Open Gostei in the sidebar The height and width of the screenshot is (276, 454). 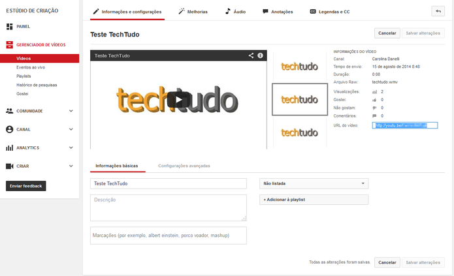(x=22, y=94)
